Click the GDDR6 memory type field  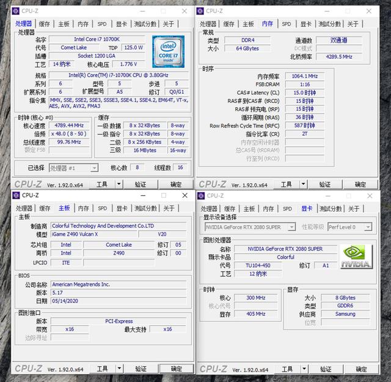point(345,305)
